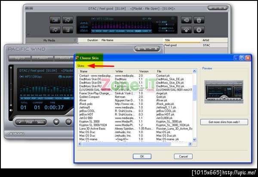Select USER equalizer preset in main window
This screenshot has width=258, height=177.
[x=145, y=31]
